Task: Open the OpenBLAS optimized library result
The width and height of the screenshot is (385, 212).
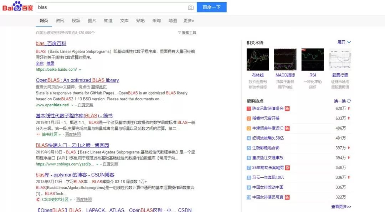Action: tap(77, 80)
